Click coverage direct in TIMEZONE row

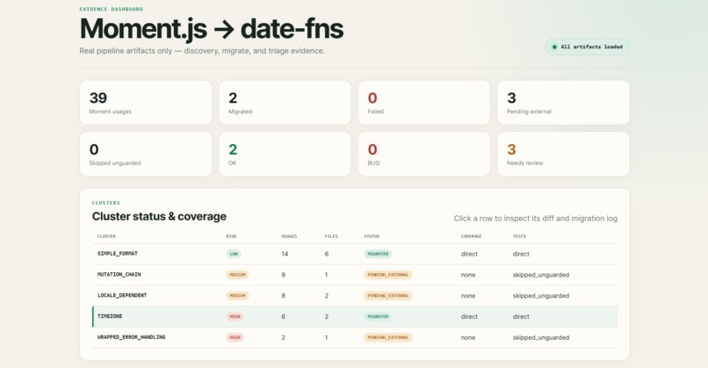[469, 316]
